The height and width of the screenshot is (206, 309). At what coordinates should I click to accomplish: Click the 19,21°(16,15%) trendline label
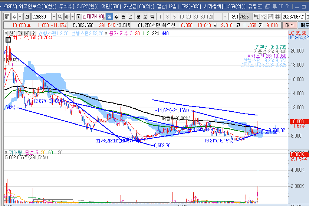click(219, 141)
